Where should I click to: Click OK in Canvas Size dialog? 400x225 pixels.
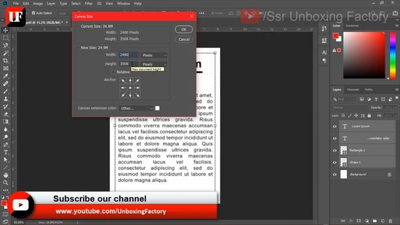[x=184, y=29]
